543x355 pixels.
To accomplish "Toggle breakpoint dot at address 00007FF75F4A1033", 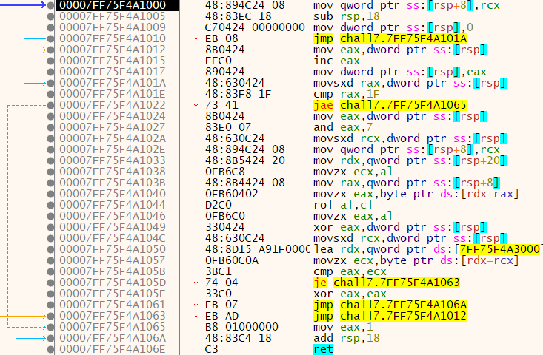I will point(51,160).
